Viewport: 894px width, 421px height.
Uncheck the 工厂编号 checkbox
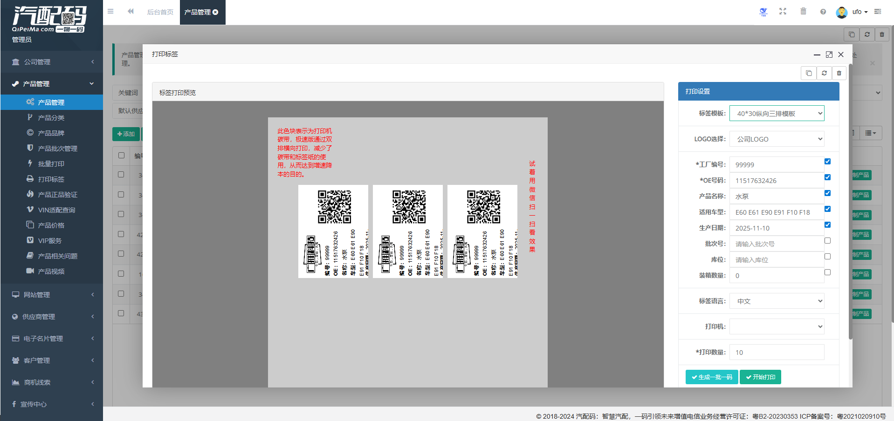tap(827, 162)
